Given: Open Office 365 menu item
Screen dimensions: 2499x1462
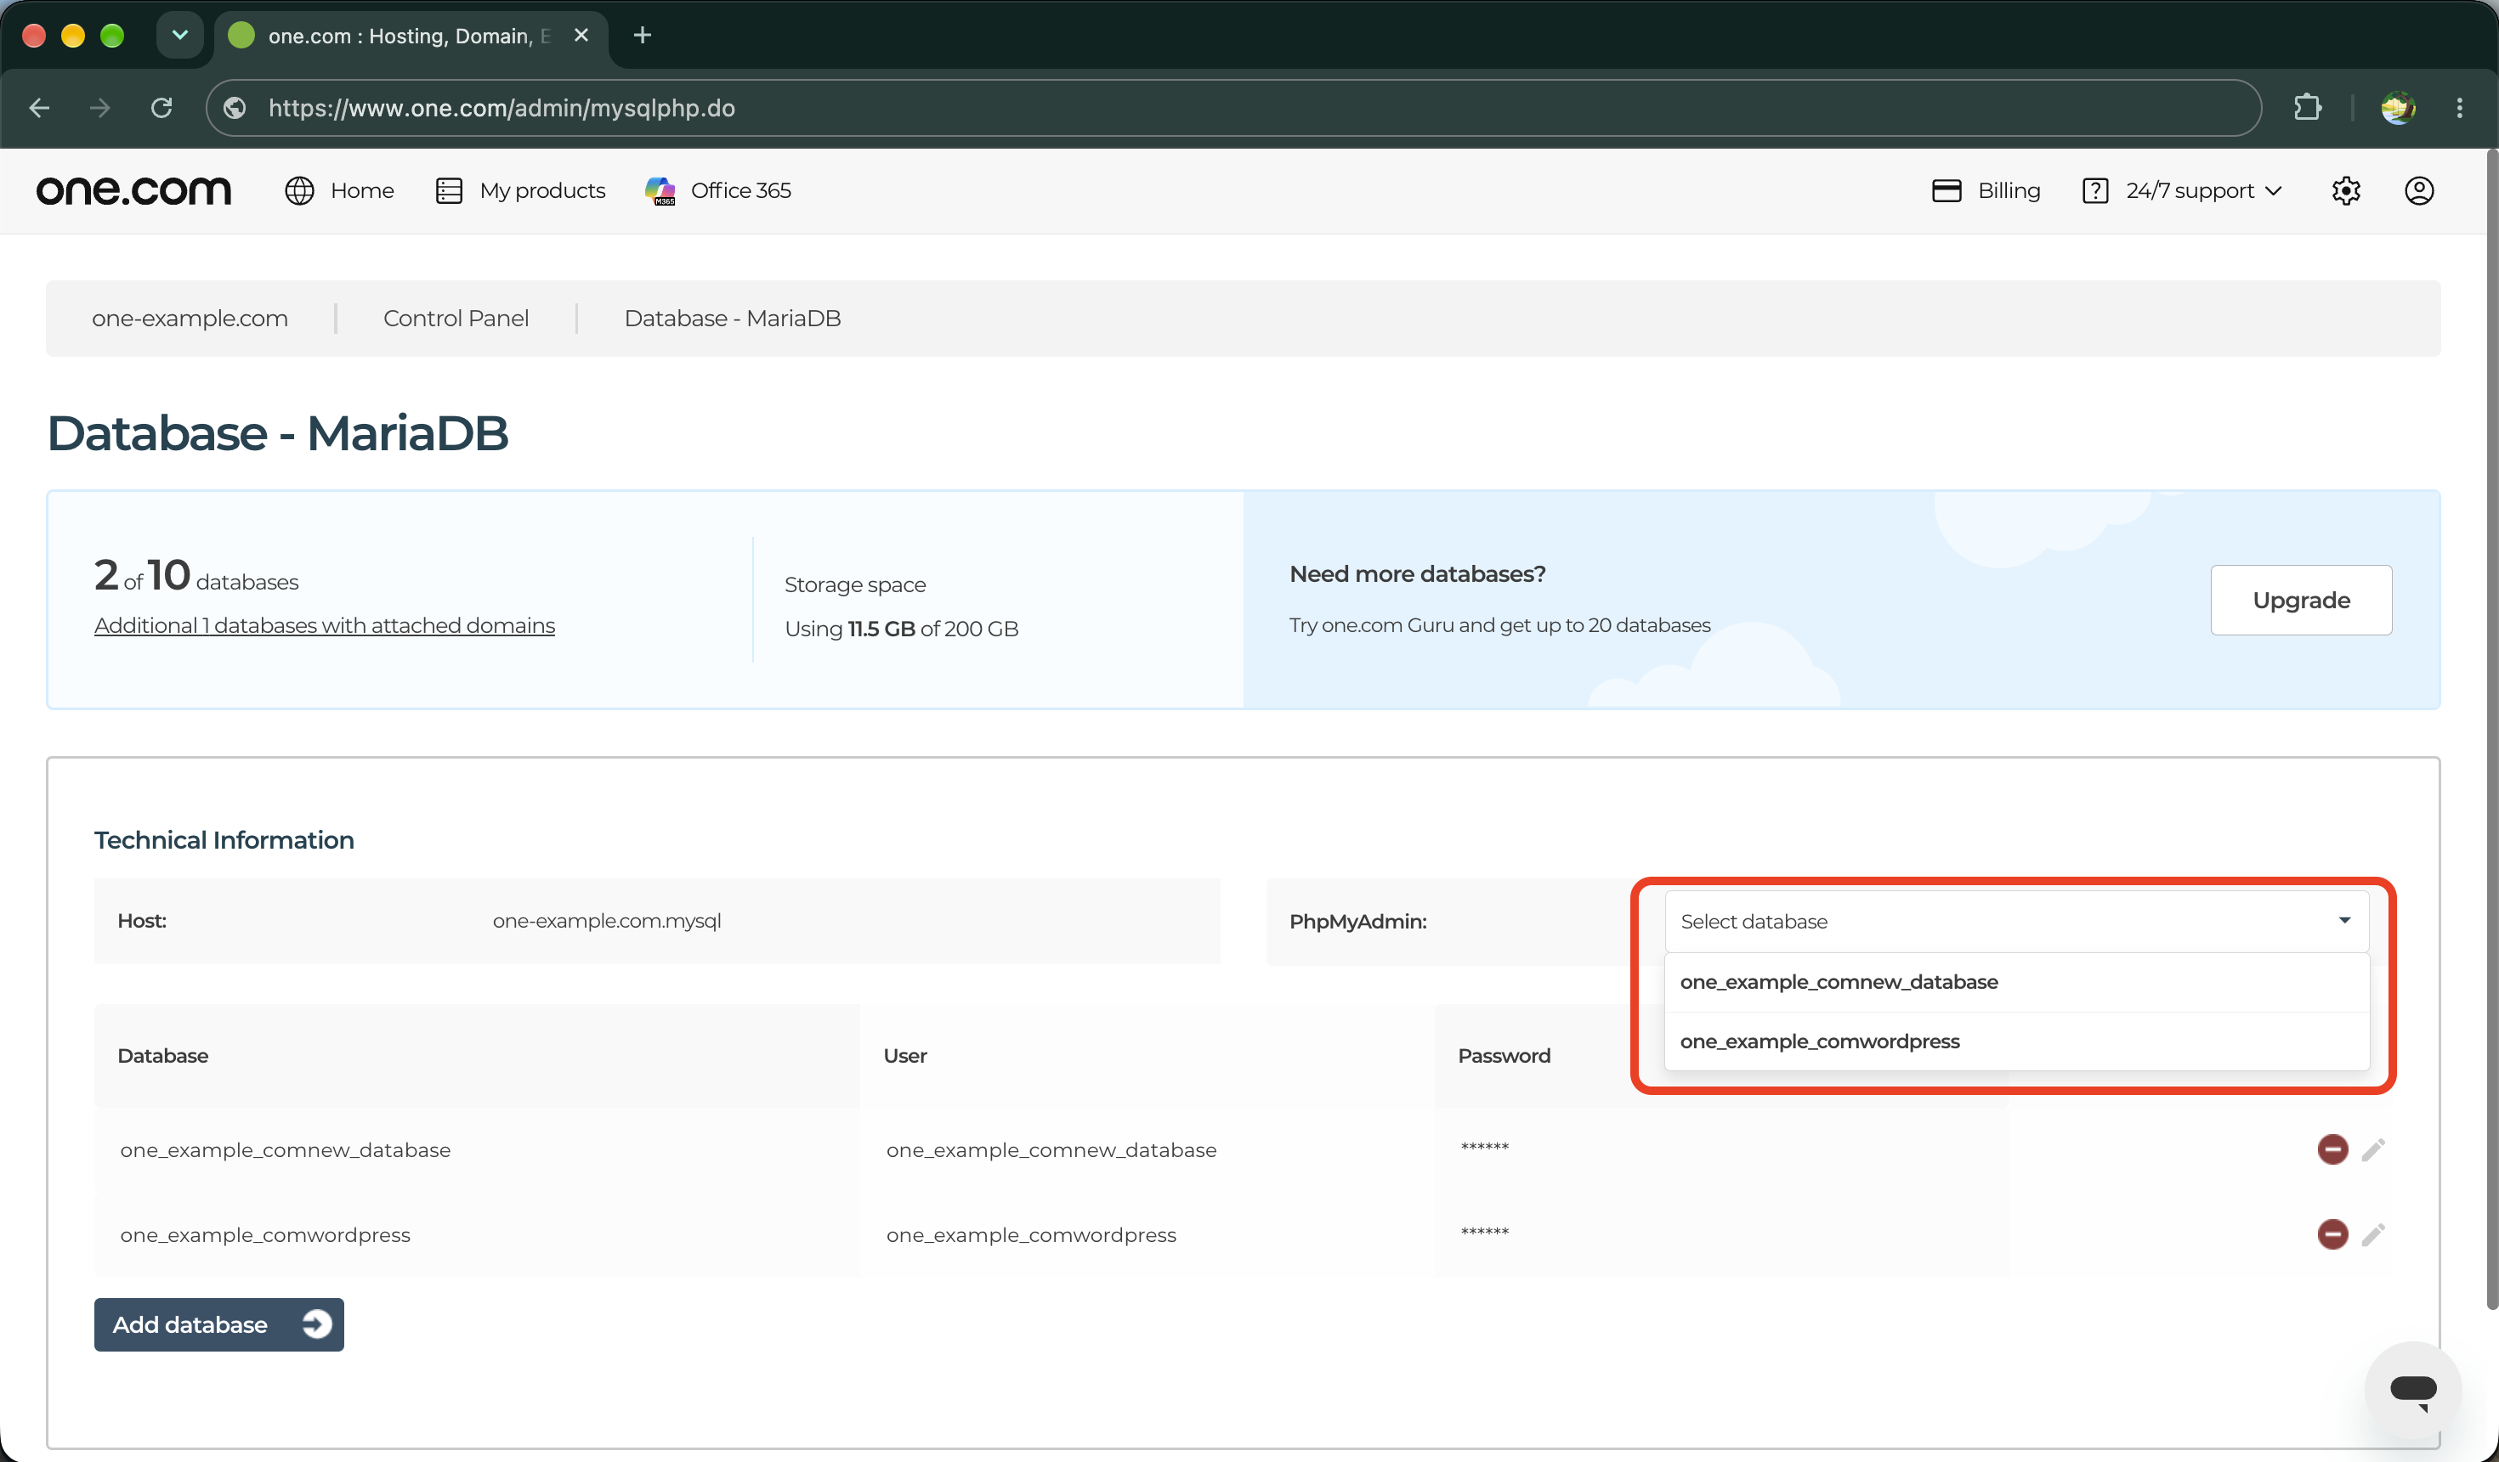Looking at the screenshot, I should coord(718,190).
